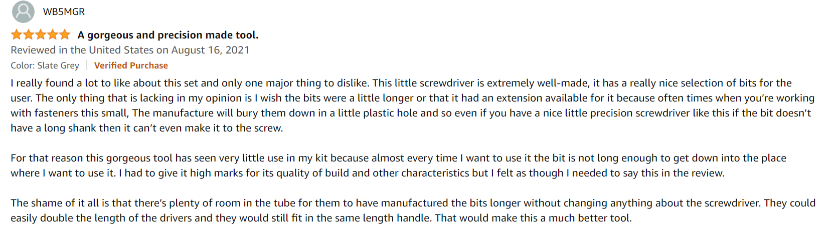Click the third rating star
This screenshot has width=835, height=230.
[x=41, y=34]
